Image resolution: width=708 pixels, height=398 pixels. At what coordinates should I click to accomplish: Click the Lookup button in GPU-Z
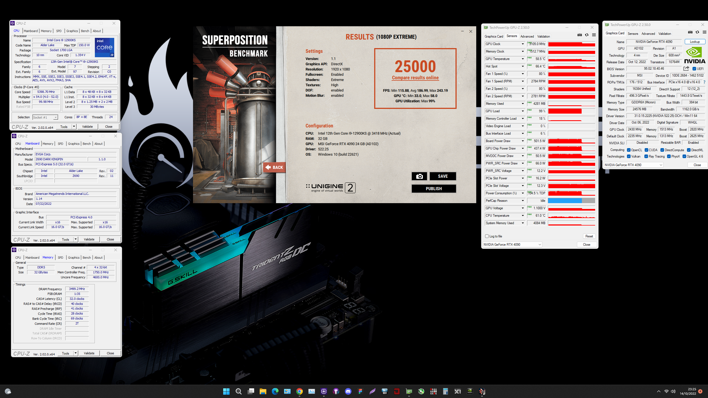695,42
